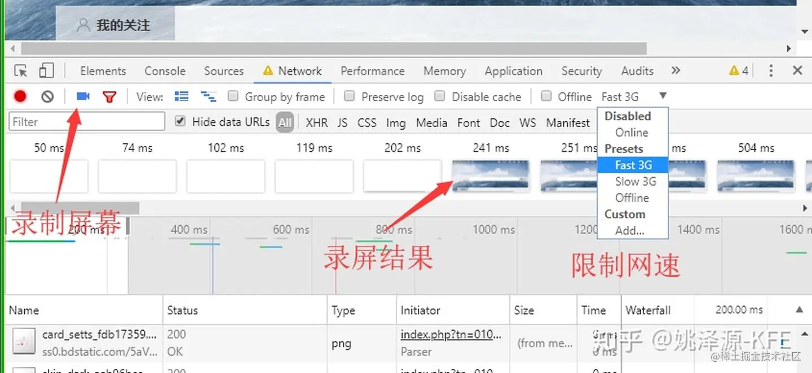Open the blank 50 ms frame

pos(49,175)
